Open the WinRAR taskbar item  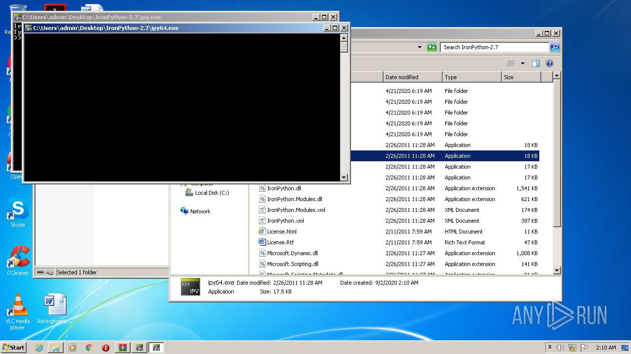(123, 348)
